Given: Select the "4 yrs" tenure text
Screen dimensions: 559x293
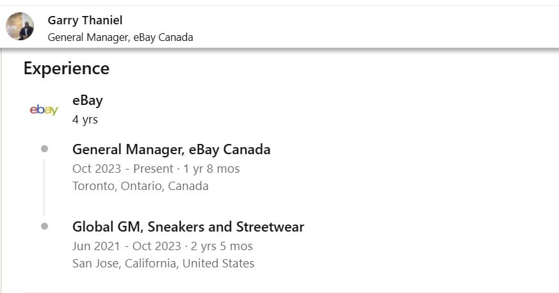Looking at the screenshot, I should (85, 119).
